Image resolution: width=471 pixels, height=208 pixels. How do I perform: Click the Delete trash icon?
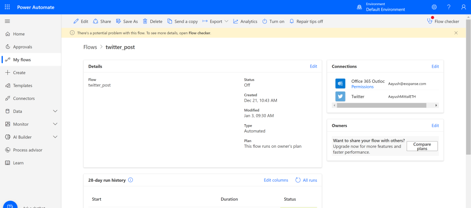click(x=145, y=21)
